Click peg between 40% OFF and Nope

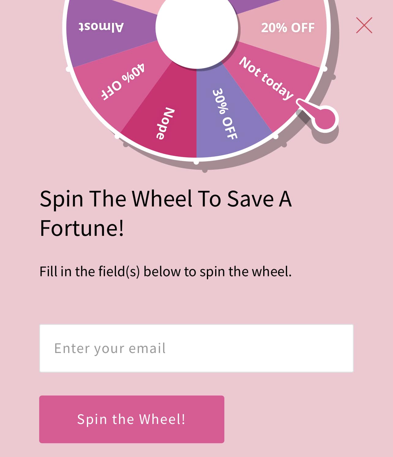(x=117, y=136)
